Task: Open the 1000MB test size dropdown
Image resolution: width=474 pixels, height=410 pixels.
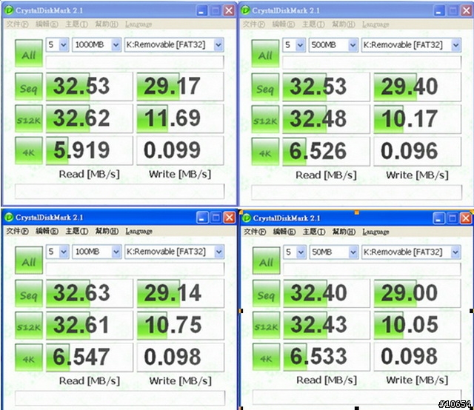Action: 97,44
